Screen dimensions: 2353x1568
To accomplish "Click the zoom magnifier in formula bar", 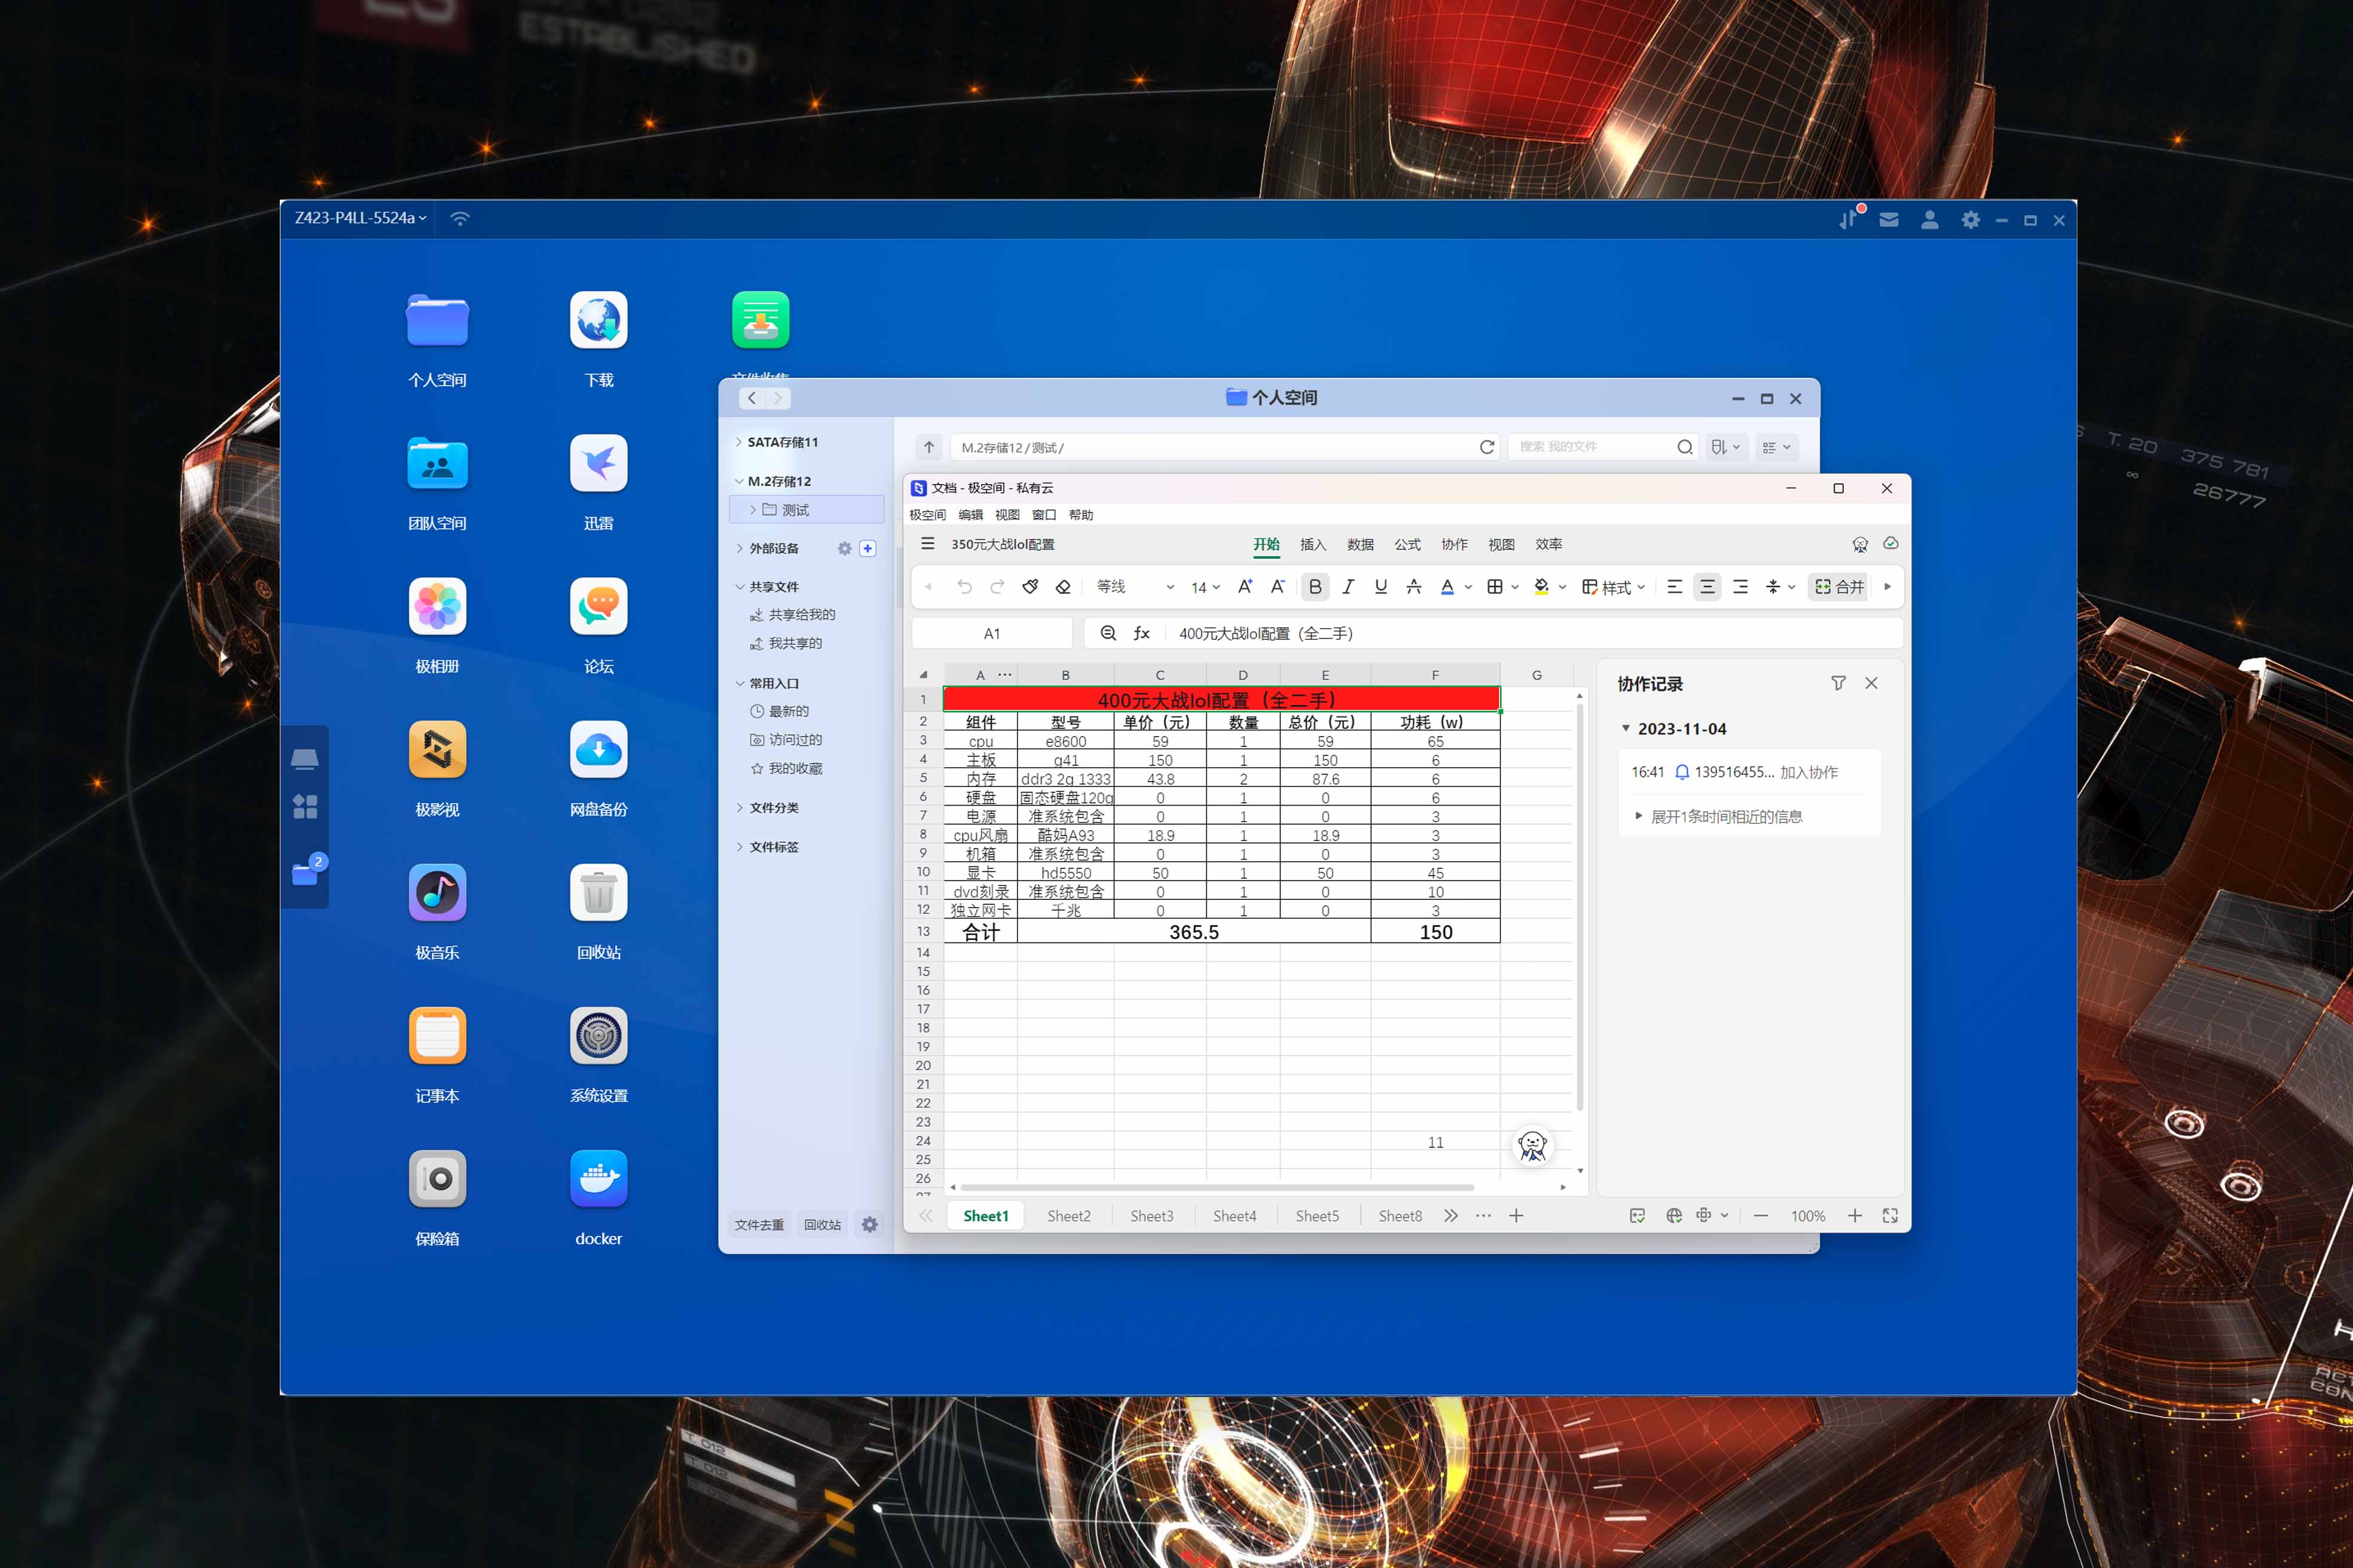I will pyautogui.click(x=1108, y=633).
